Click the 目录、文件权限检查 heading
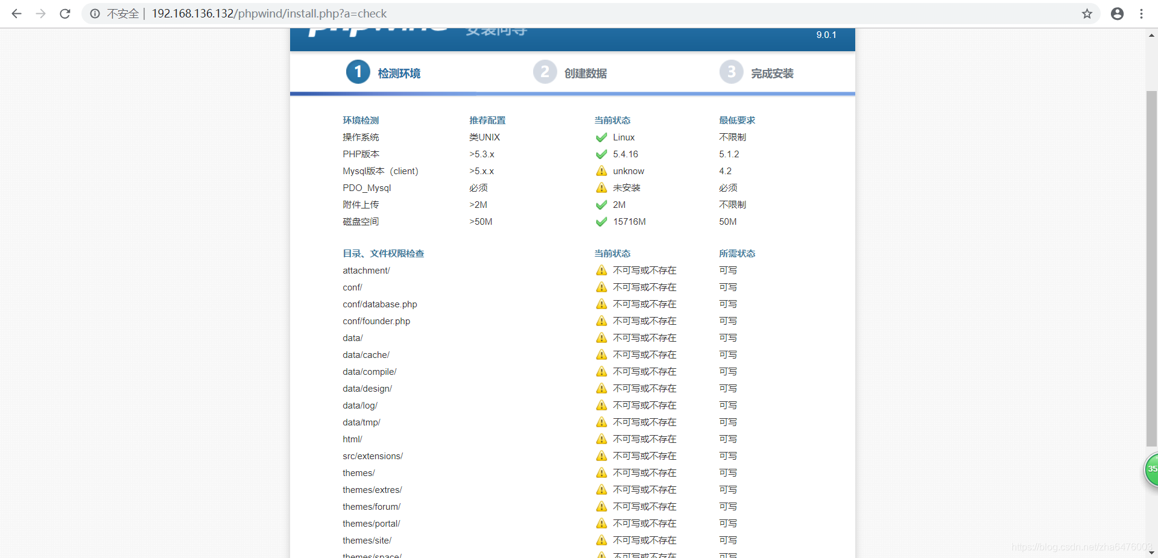 pos(384,254)
